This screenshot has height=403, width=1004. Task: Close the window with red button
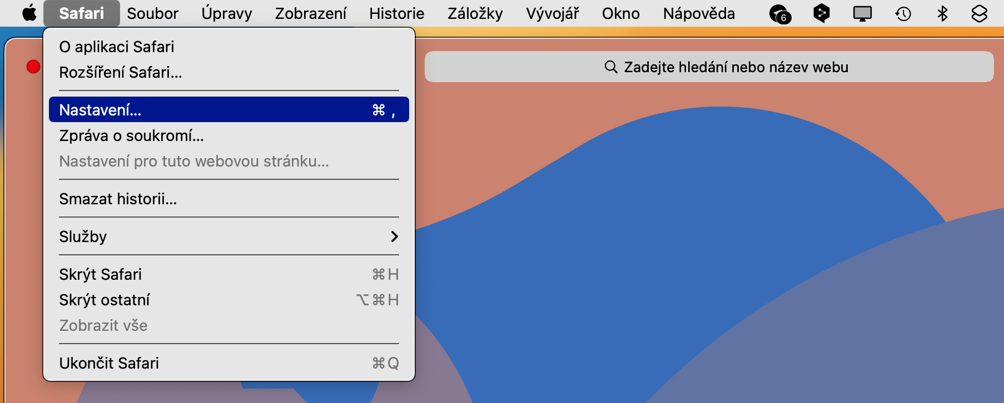click(33, 67)
